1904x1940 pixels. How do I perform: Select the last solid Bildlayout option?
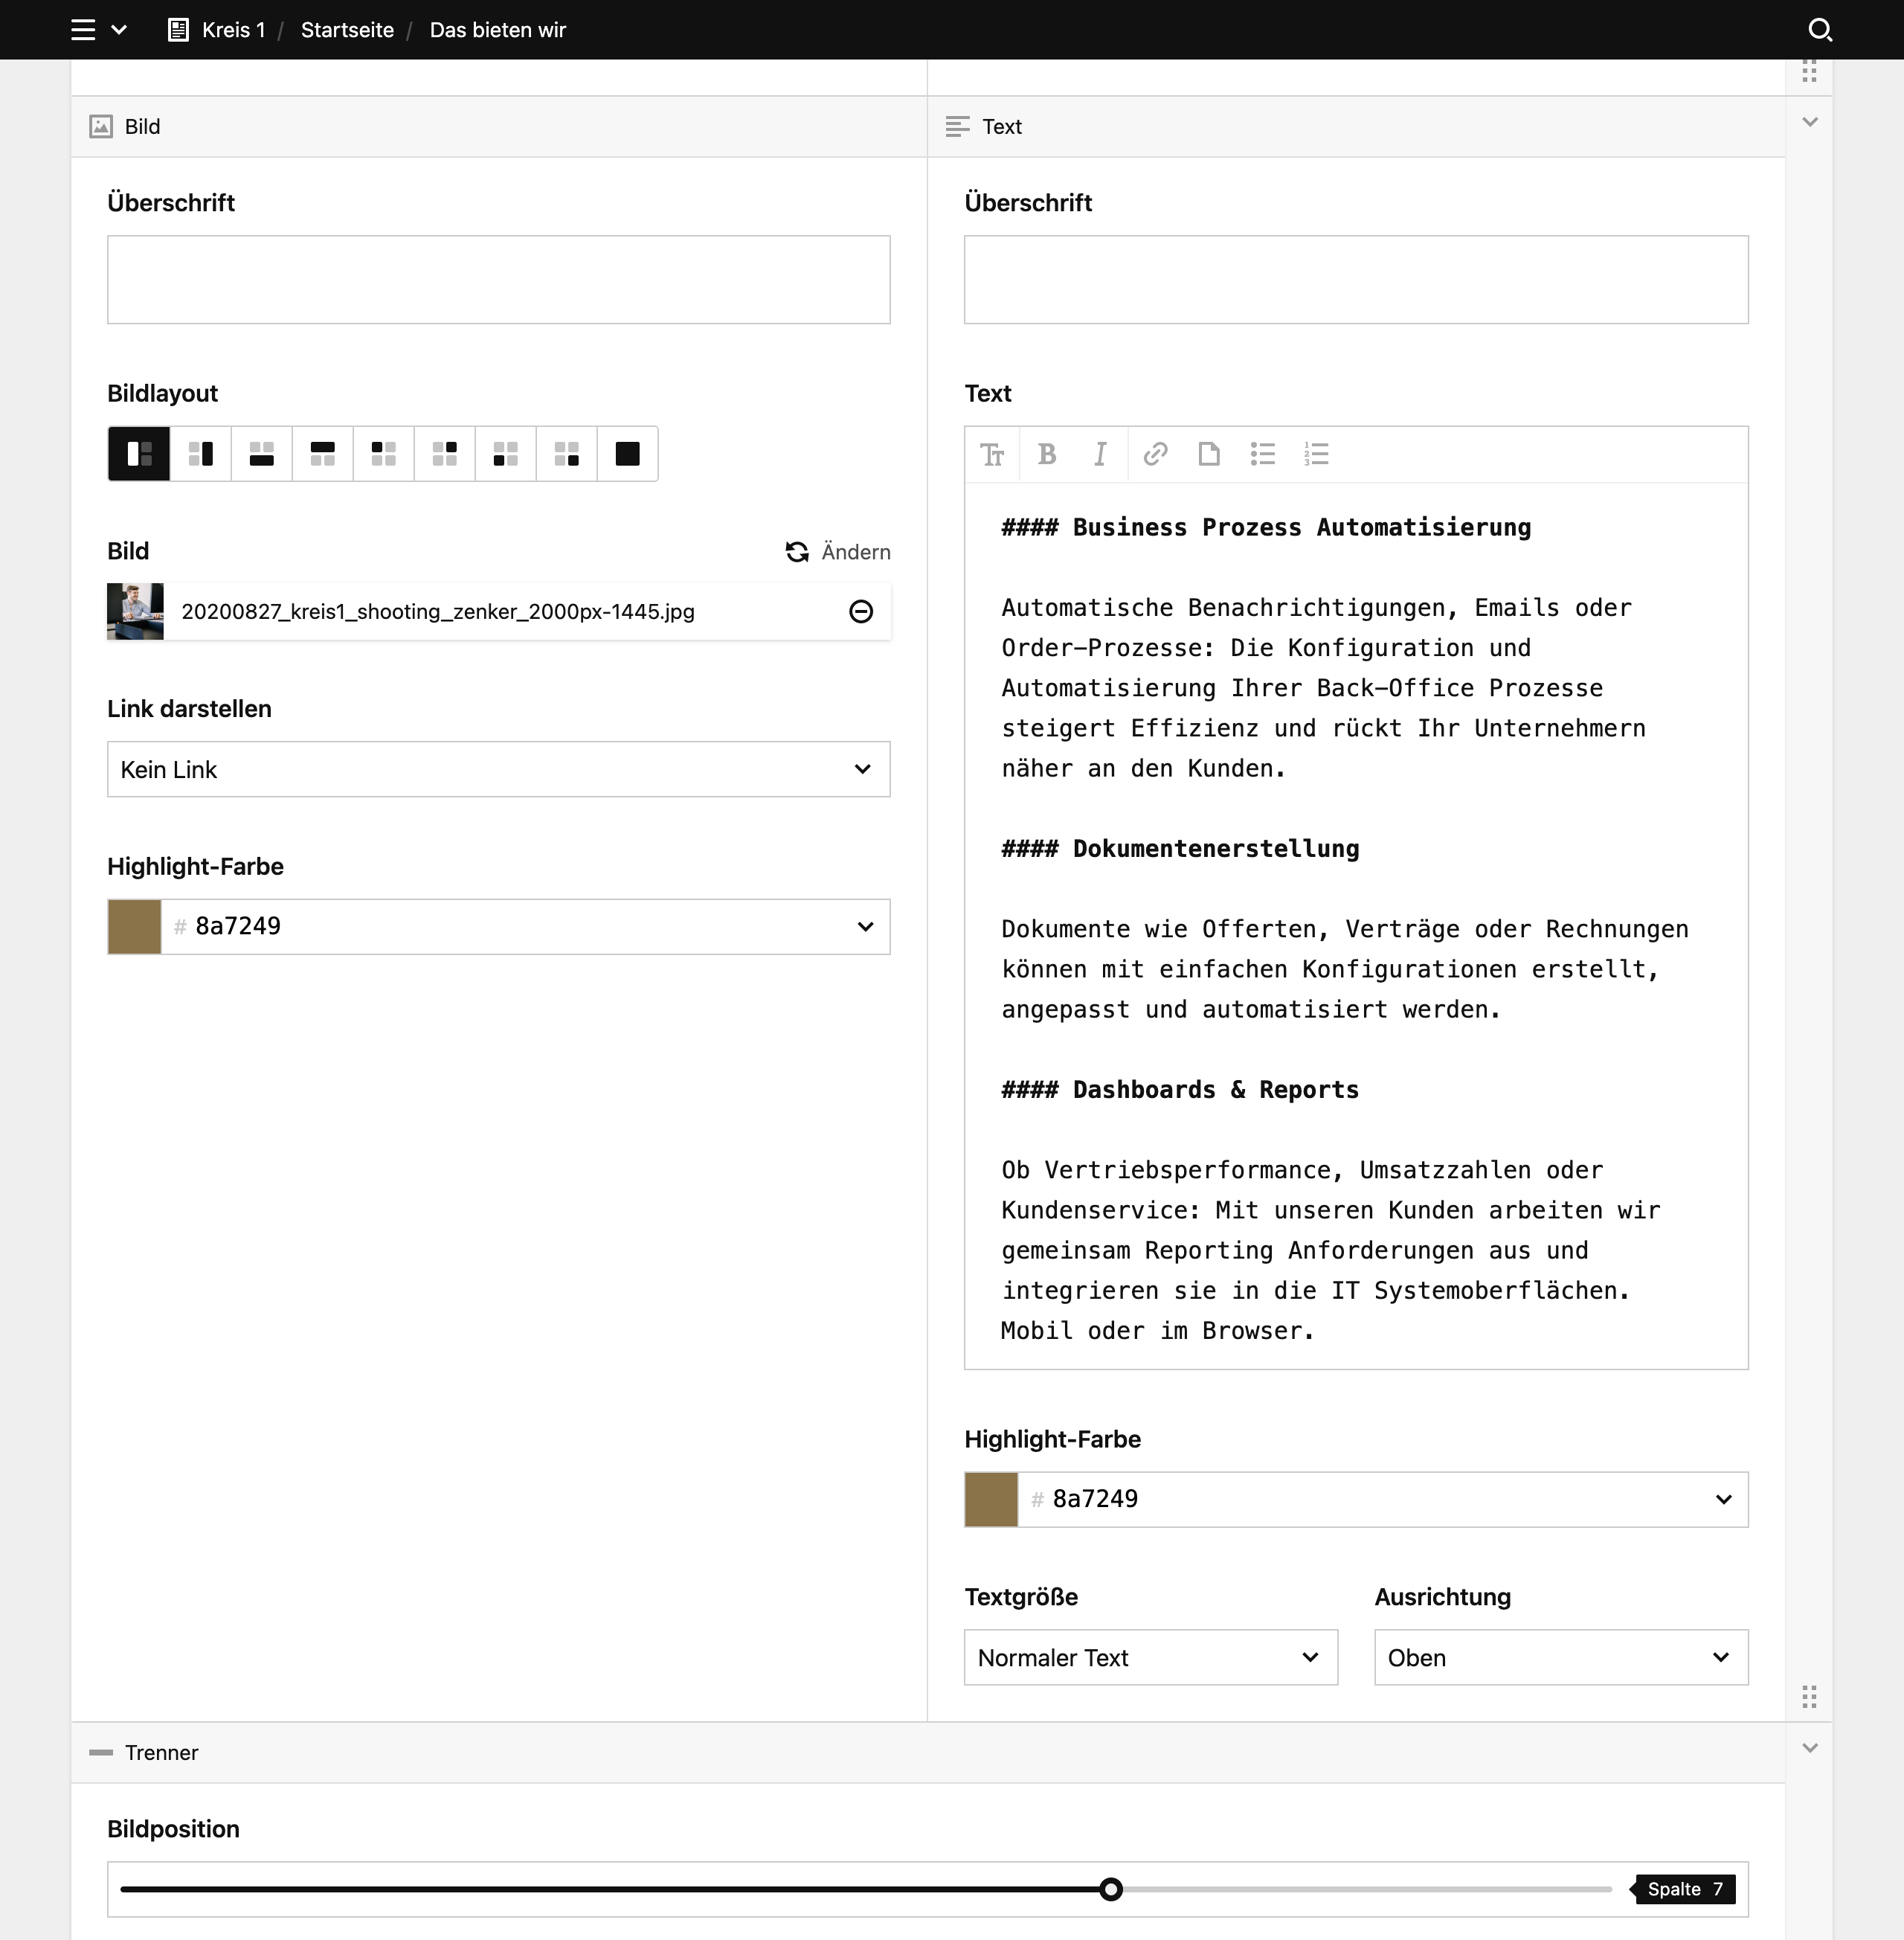[x=627, y=453]
